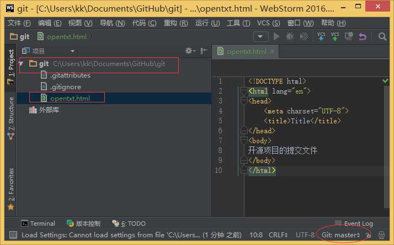Click git folder breadcrumb in navigation bar

coord(20,37)
